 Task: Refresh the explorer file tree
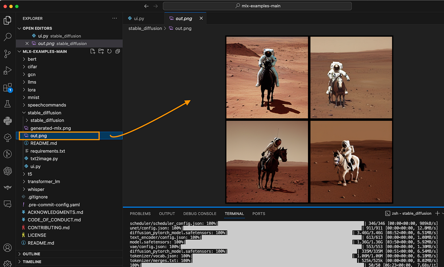109,51
